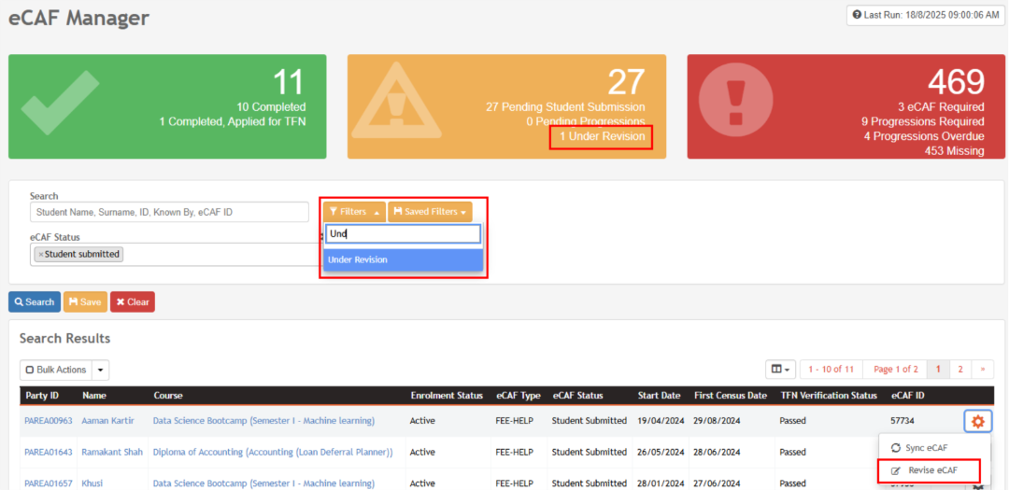Click census date 28/06/2024 cell
The height and width of the screenshot is (490, 1009).
(717, 452)
